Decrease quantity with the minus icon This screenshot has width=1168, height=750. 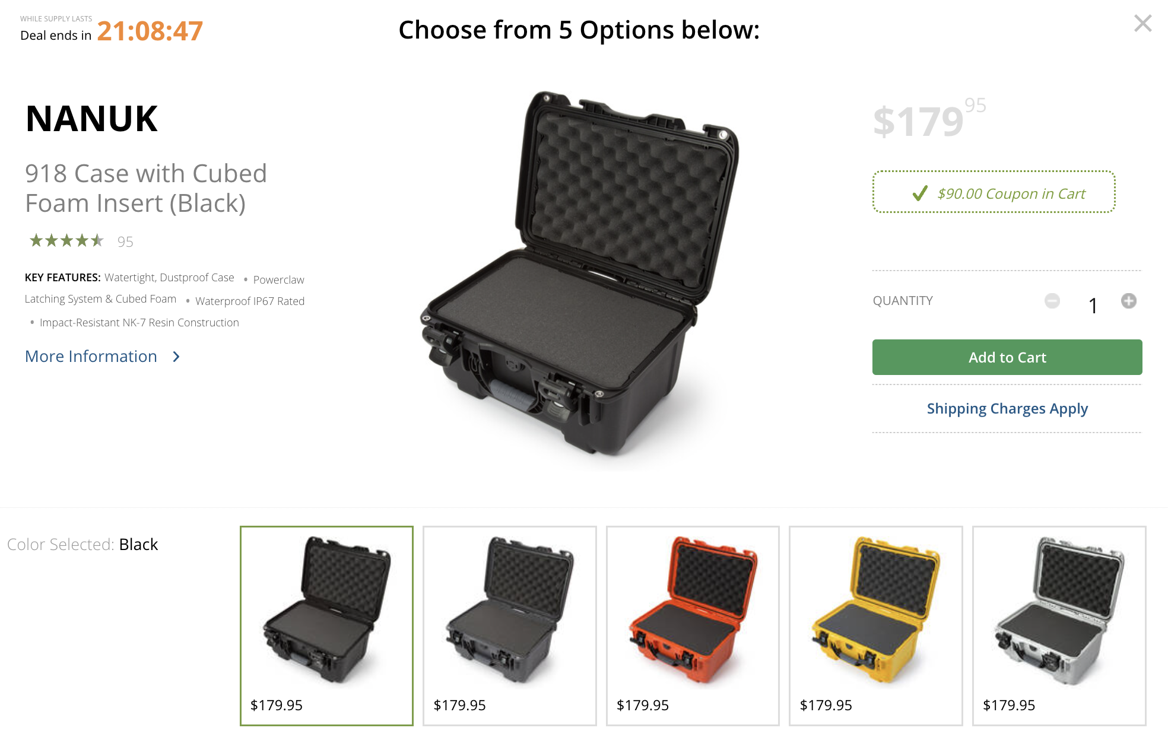[1052, 301]
